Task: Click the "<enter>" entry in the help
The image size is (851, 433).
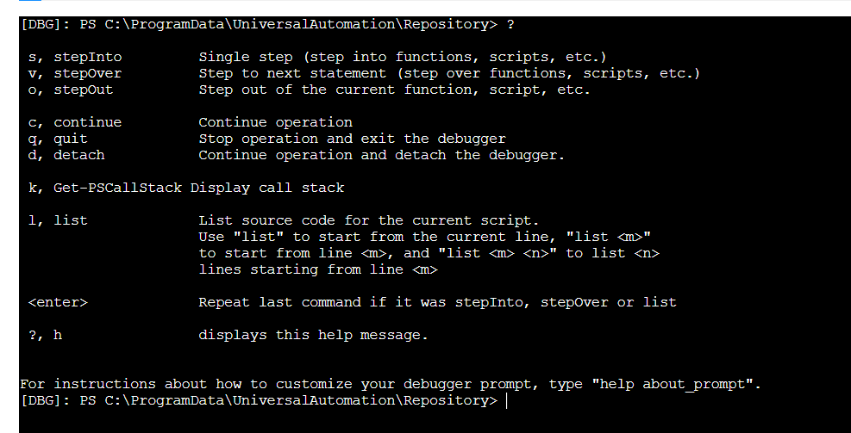Action: pos(58,302)
